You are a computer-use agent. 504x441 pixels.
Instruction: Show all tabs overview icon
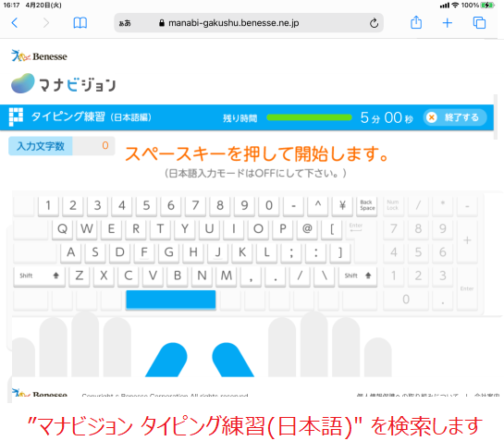pos(479,23)
